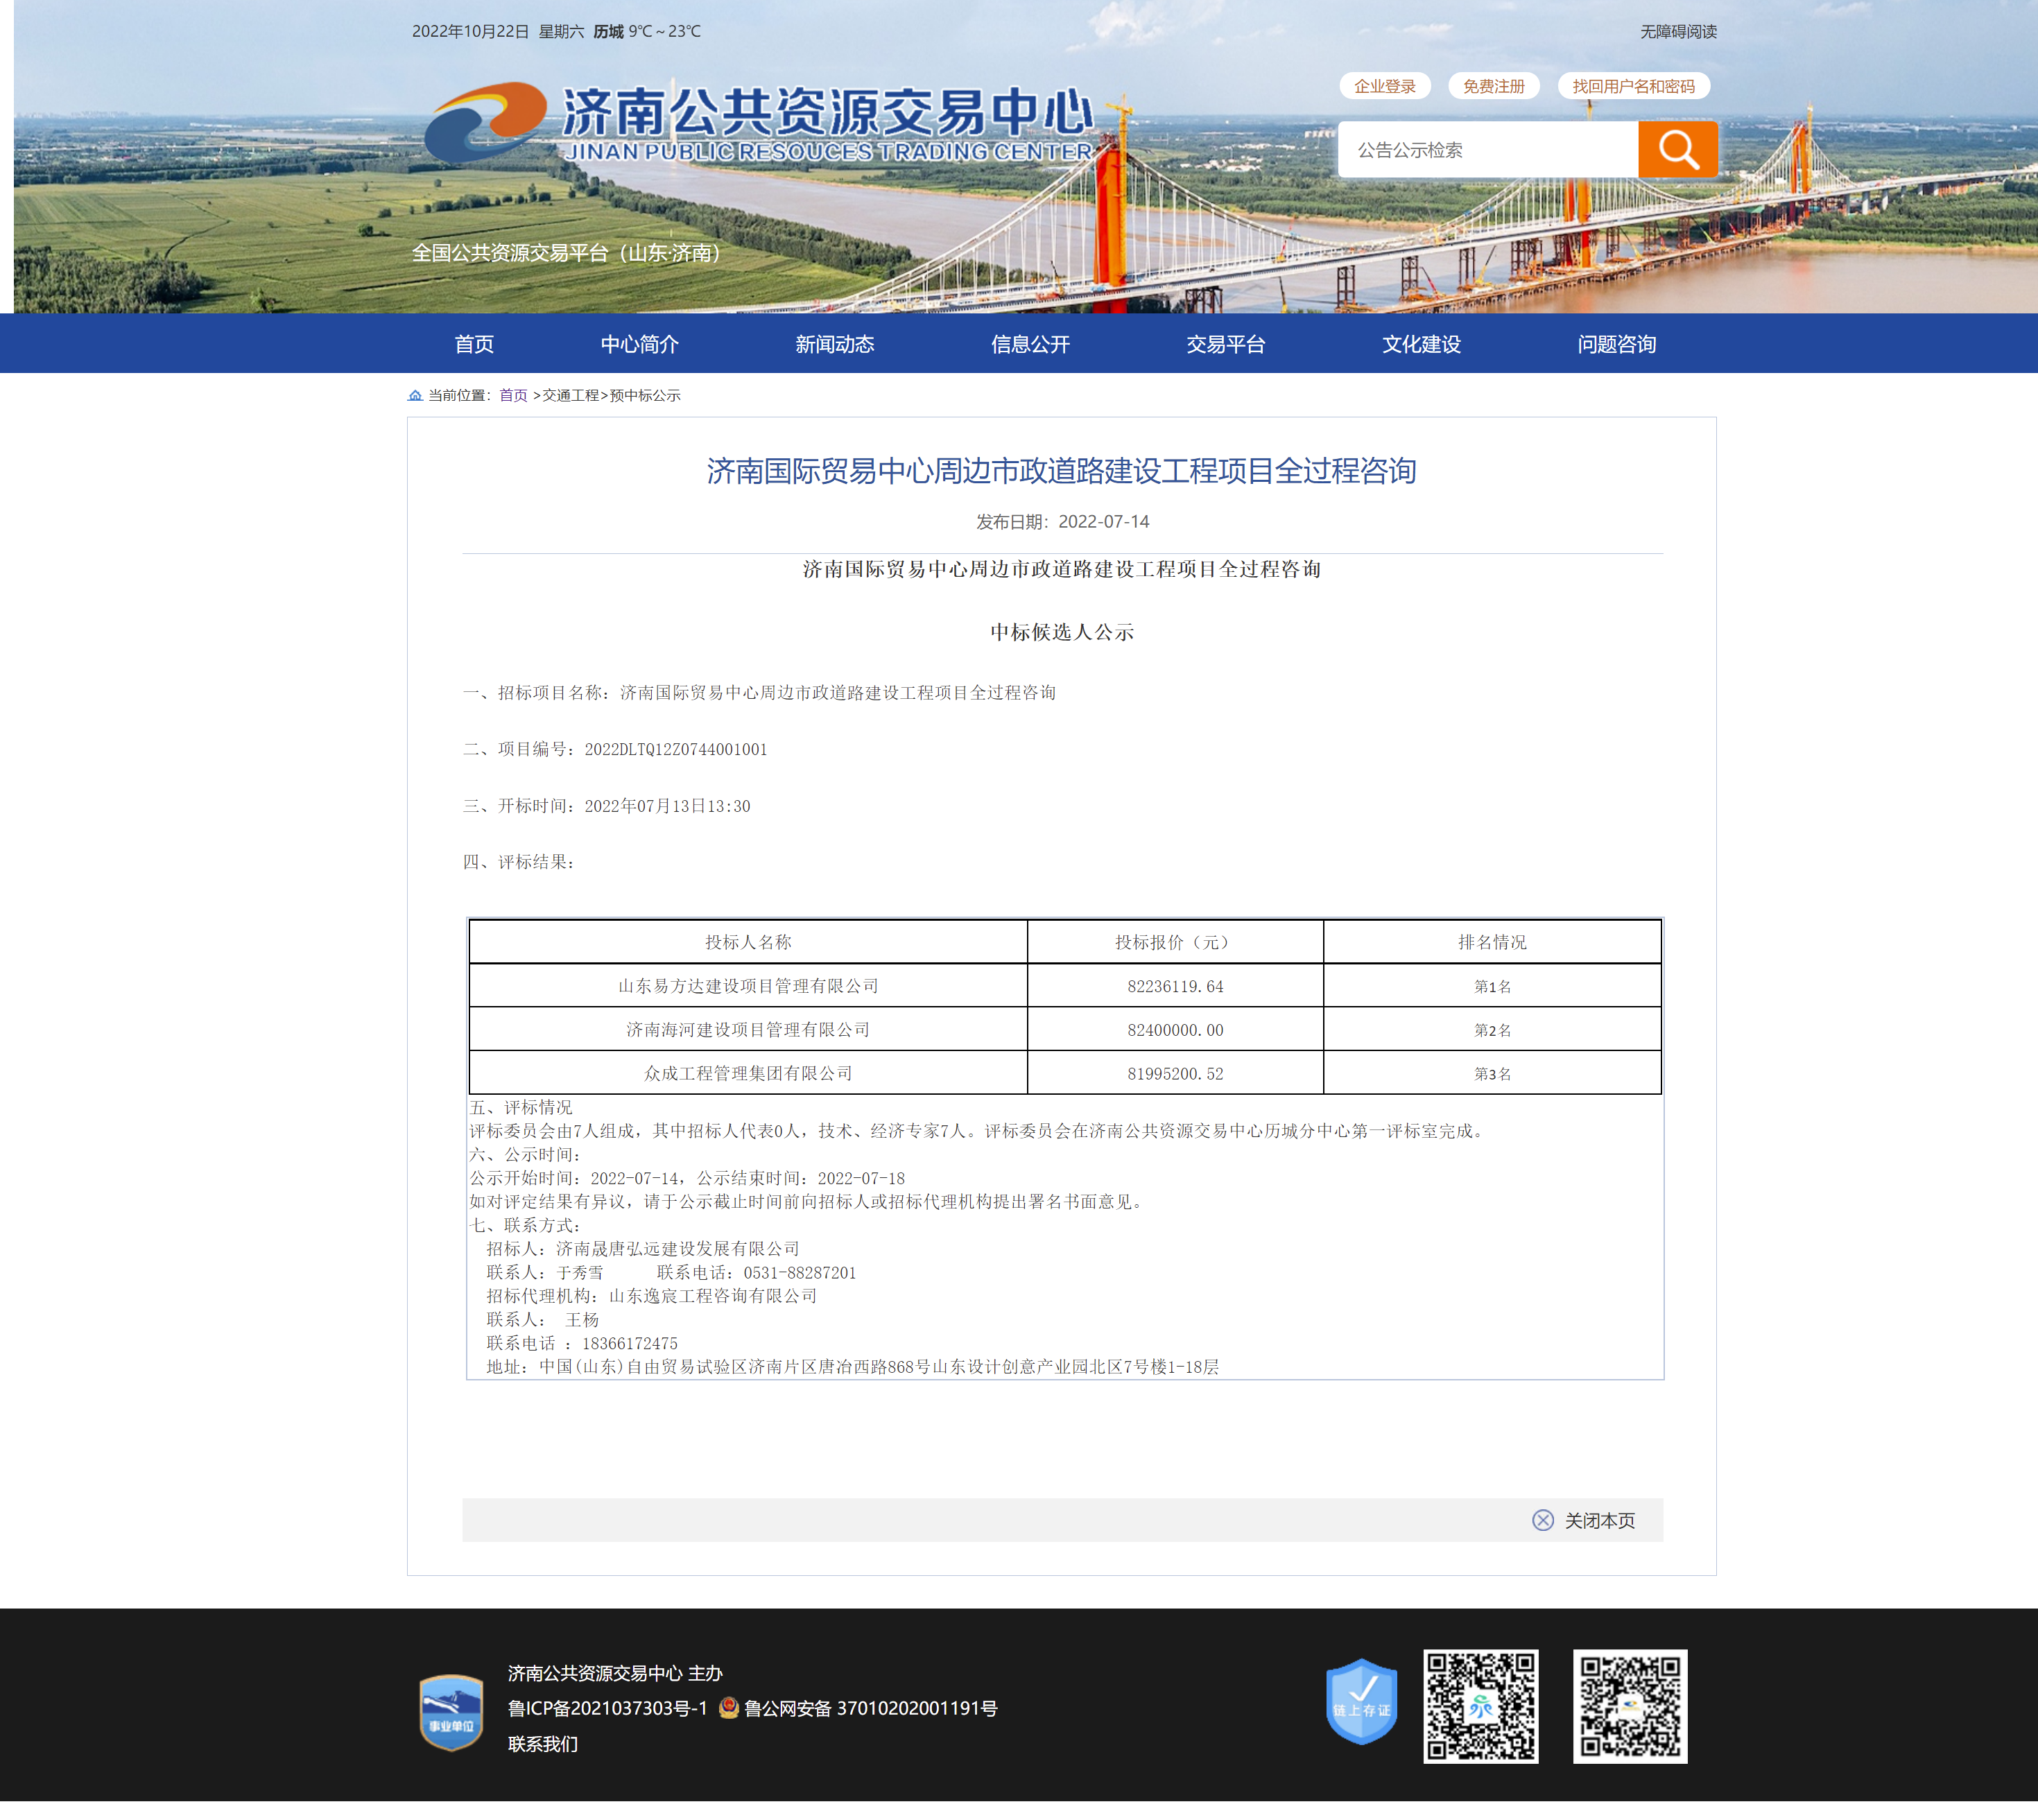Open the 首页 navigation menu item
2038x1820 pixels.
pyautogui.click(x=474, y=344)
